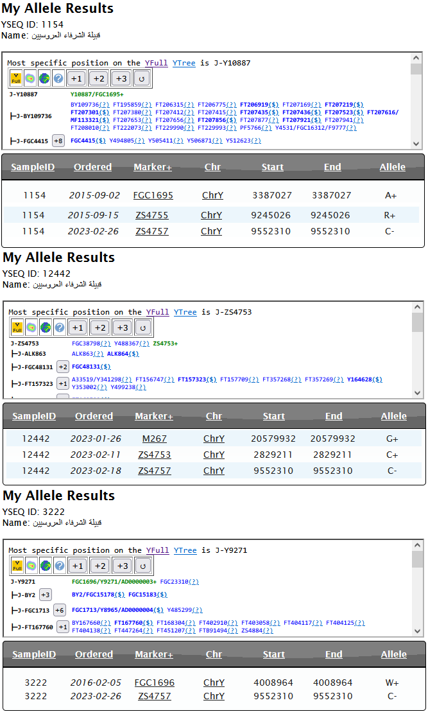Open globe map icon in the J-Y9271 panel toolbar
This screenshot has width=428, height=714.
pos(46,566)
